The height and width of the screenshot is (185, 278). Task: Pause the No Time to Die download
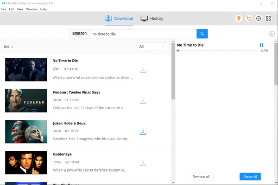(x=261, y=45)
